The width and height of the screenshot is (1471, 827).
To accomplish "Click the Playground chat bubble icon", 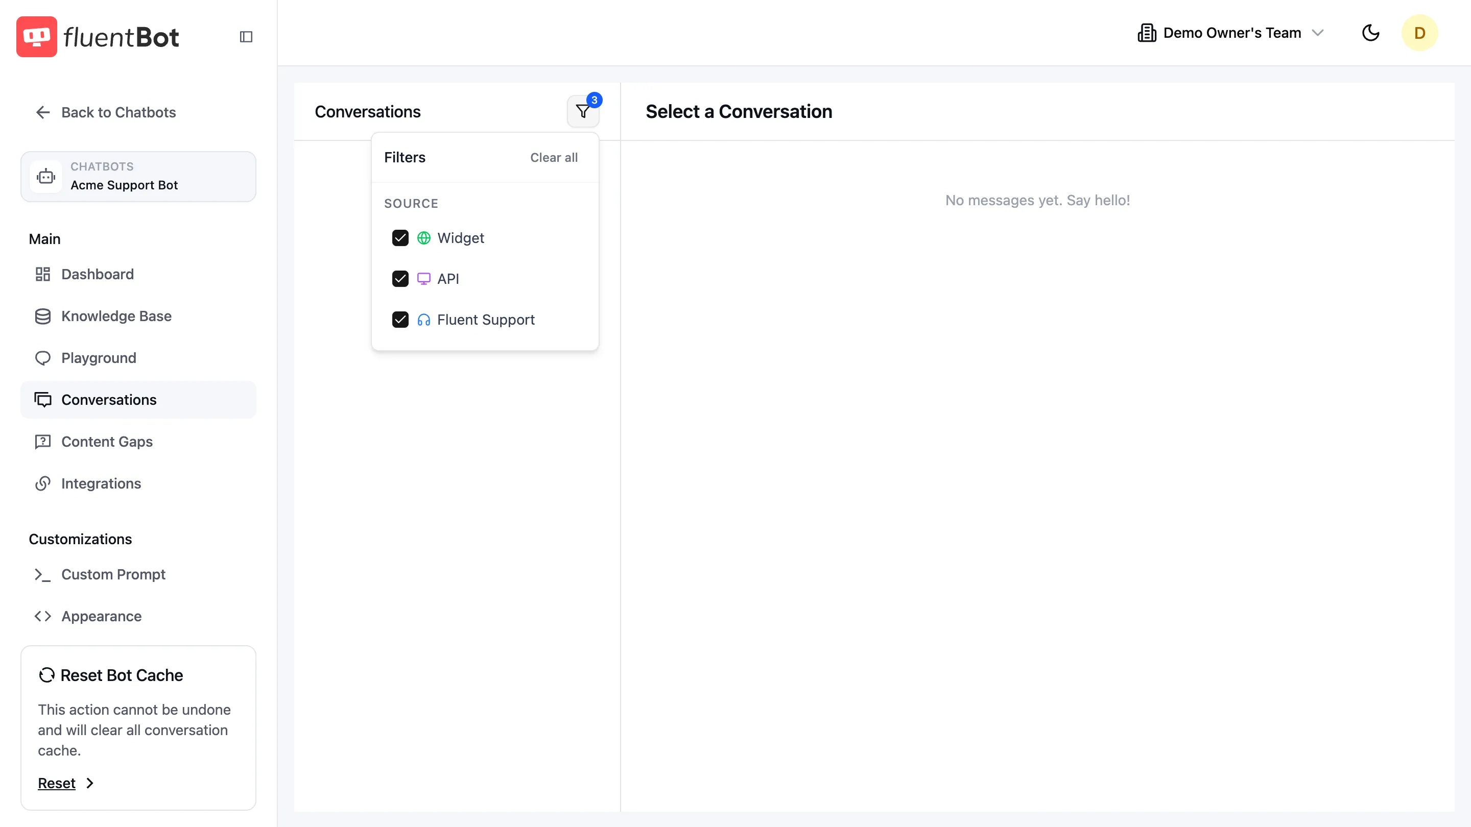I will point(43,358).
